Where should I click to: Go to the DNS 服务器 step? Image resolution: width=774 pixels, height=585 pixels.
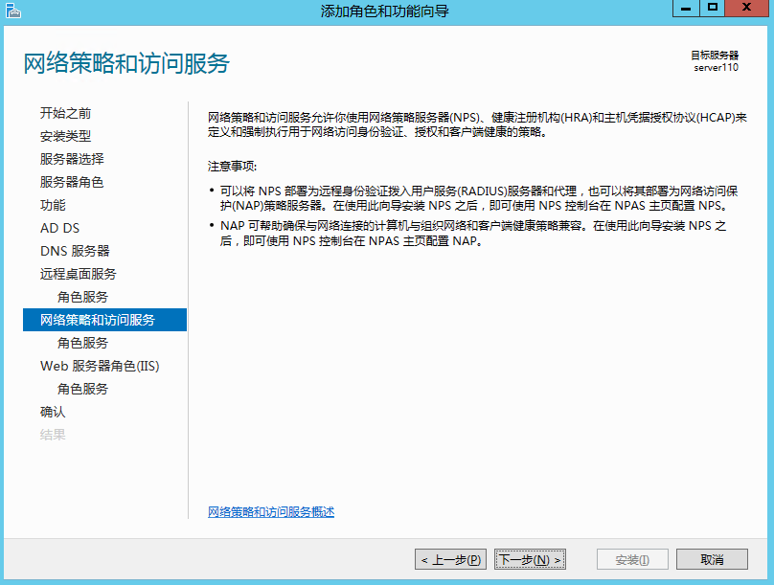[75, 251]
